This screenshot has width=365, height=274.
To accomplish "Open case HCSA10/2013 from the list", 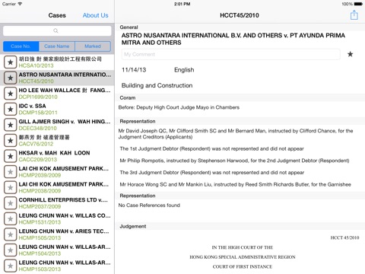I will [57, 62].
